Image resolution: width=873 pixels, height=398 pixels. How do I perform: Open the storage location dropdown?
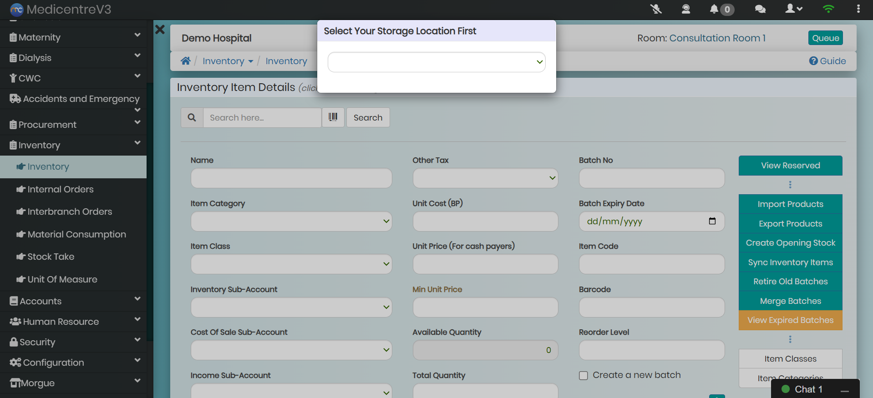436,62
